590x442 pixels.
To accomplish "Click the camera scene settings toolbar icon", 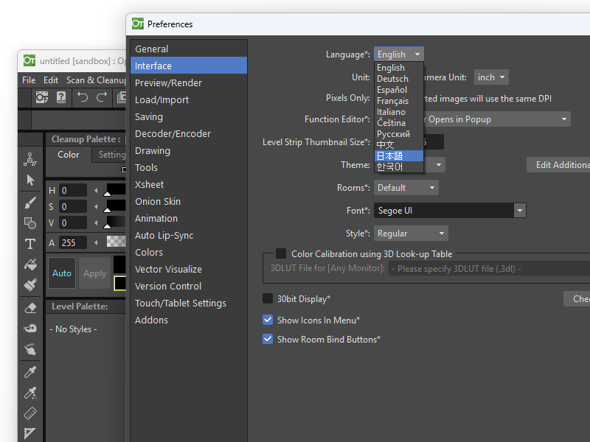I will point(42,98).
